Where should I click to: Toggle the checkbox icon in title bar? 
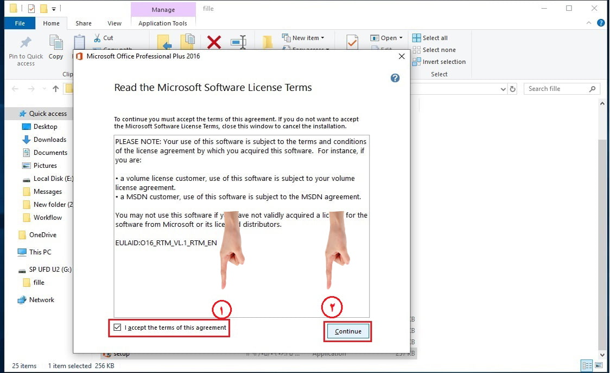31,8
